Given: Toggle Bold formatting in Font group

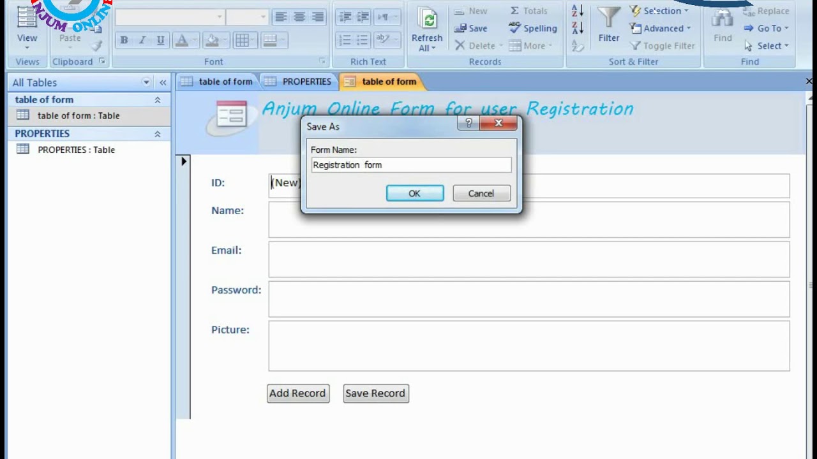Looking at the screenshot, I should coord(124,40).
